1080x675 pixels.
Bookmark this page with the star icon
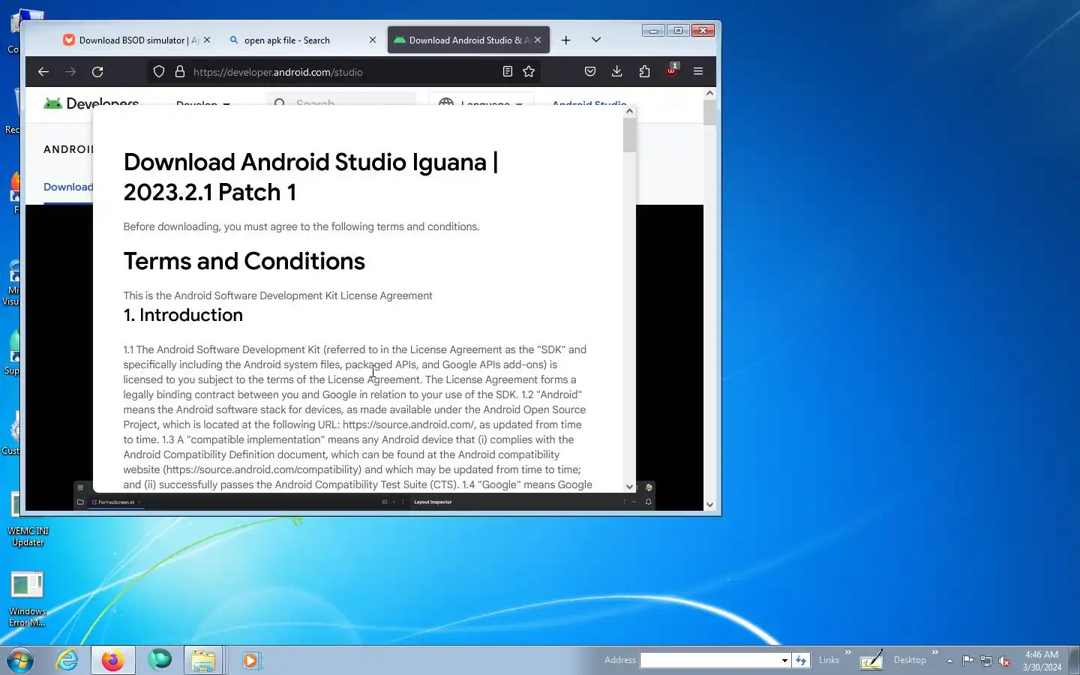tap(529, 72)
